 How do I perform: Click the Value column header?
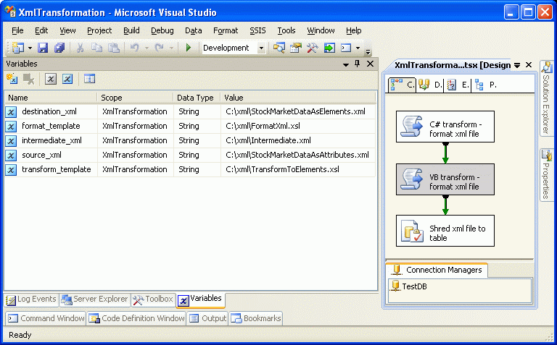click(298, 98)
